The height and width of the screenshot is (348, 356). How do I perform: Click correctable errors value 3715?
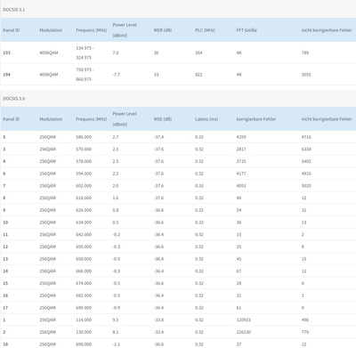tap(241, 161)
